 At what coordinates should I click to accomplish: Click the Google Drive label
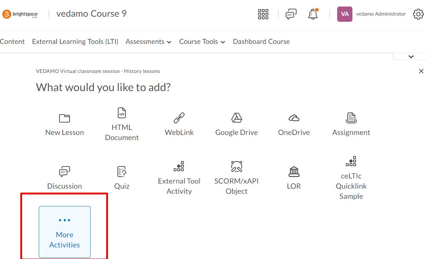pyautogui.click(x=237, y=132)
